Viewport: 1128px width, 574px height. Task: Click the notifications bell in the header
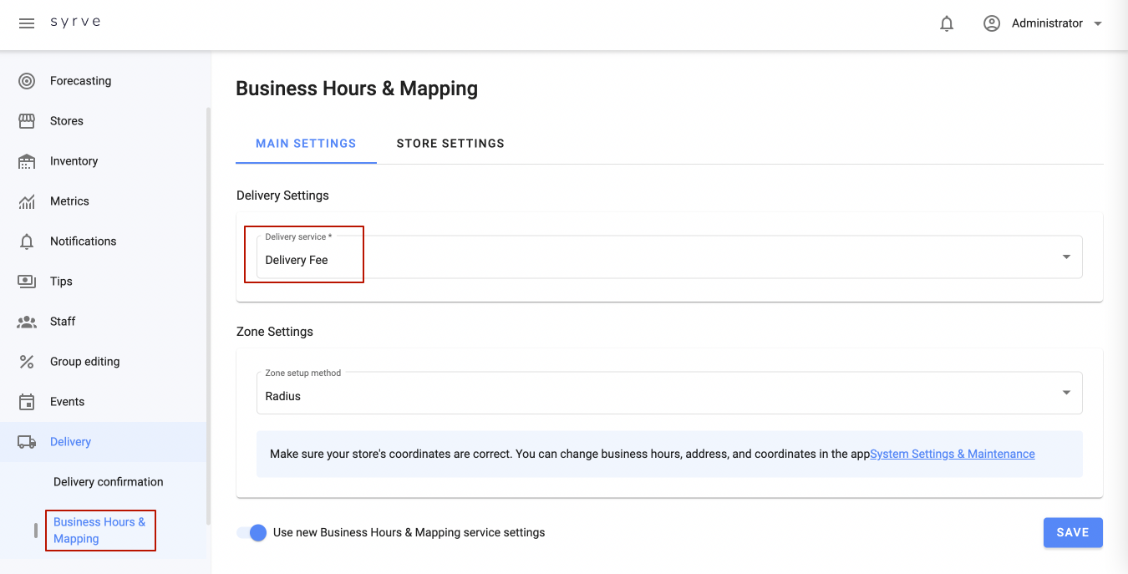[947, 23]
